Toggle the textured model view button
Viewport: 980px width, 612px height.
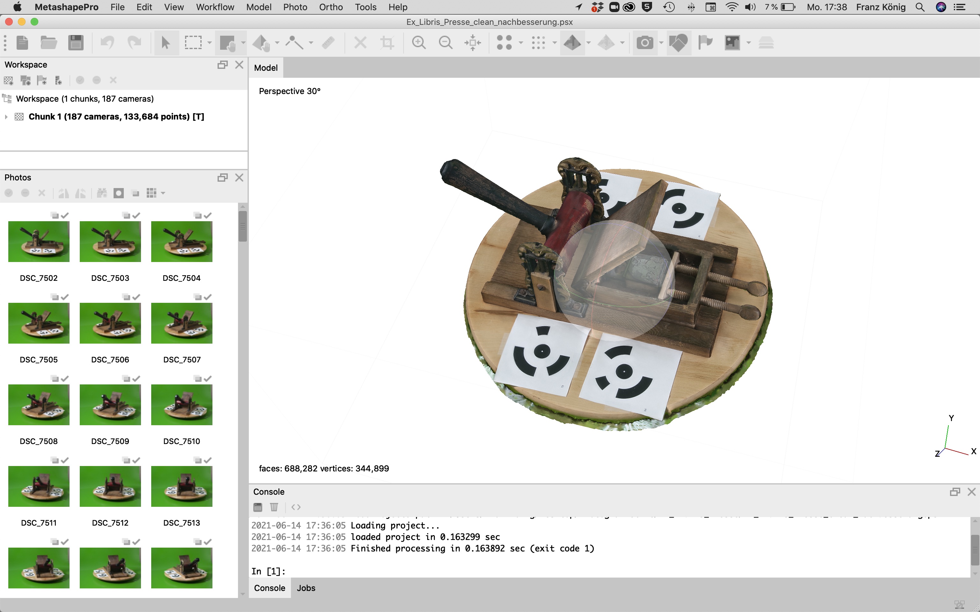(572, 42)
